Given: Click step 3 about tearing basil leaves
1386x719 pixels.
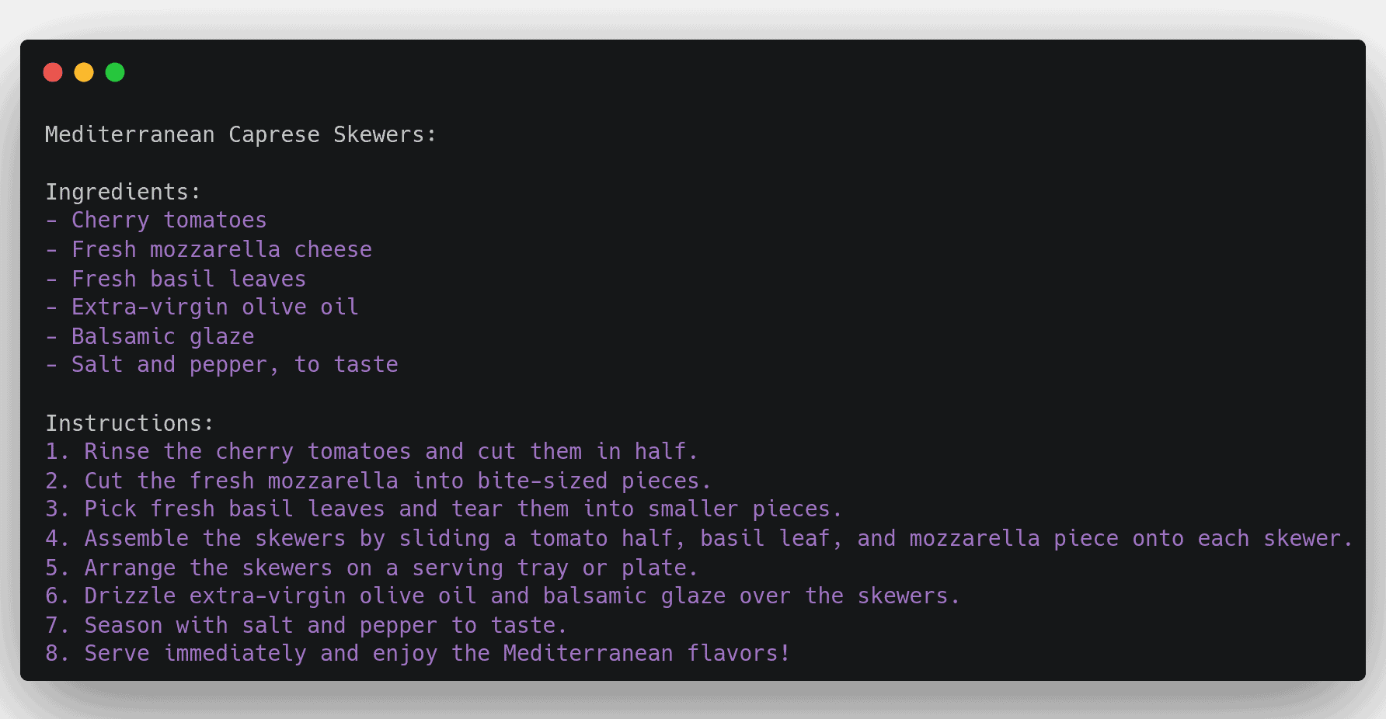Looking at the screenshot, I should pyautogui.click(x=443, y=509).
